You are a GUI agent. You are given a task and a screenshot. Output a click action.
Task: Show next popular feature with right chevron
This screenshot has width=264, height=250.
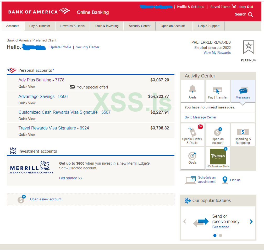(251, 221)
